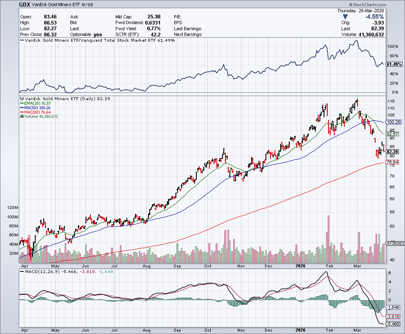The width and height of the screenshot is (405, 334).
Task: Click the 100.26 price tag on right axis
Action: [393, 122]
